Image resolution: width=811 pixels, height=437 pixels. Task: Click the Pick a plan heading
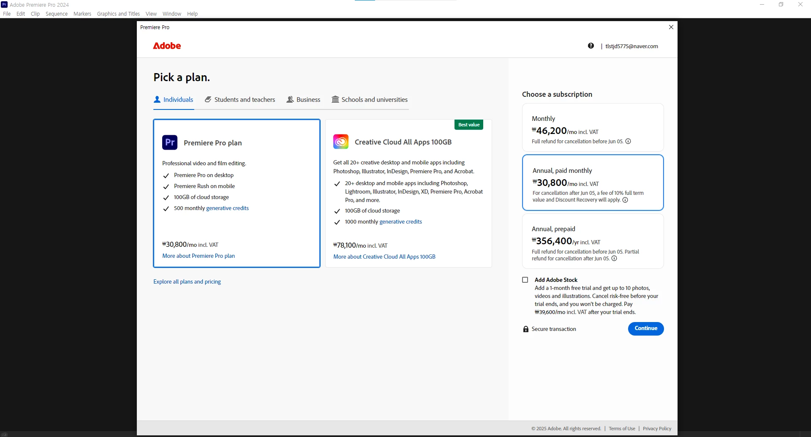(x=182, y=77)
